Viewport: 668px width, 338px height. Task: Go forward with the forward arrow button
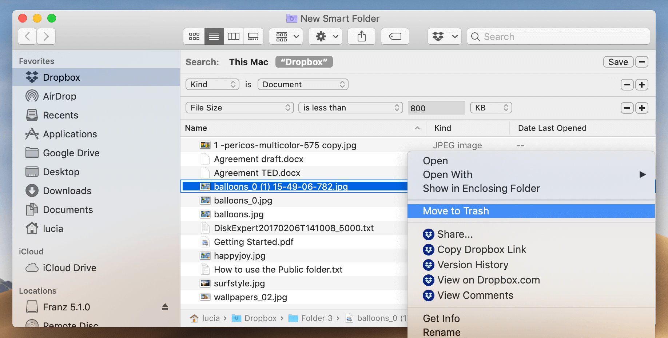click(46, 36)
